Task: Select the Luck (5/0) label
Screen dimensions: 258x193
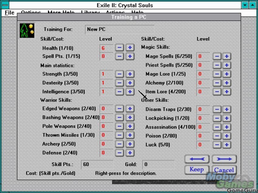Action: point(158,145)
